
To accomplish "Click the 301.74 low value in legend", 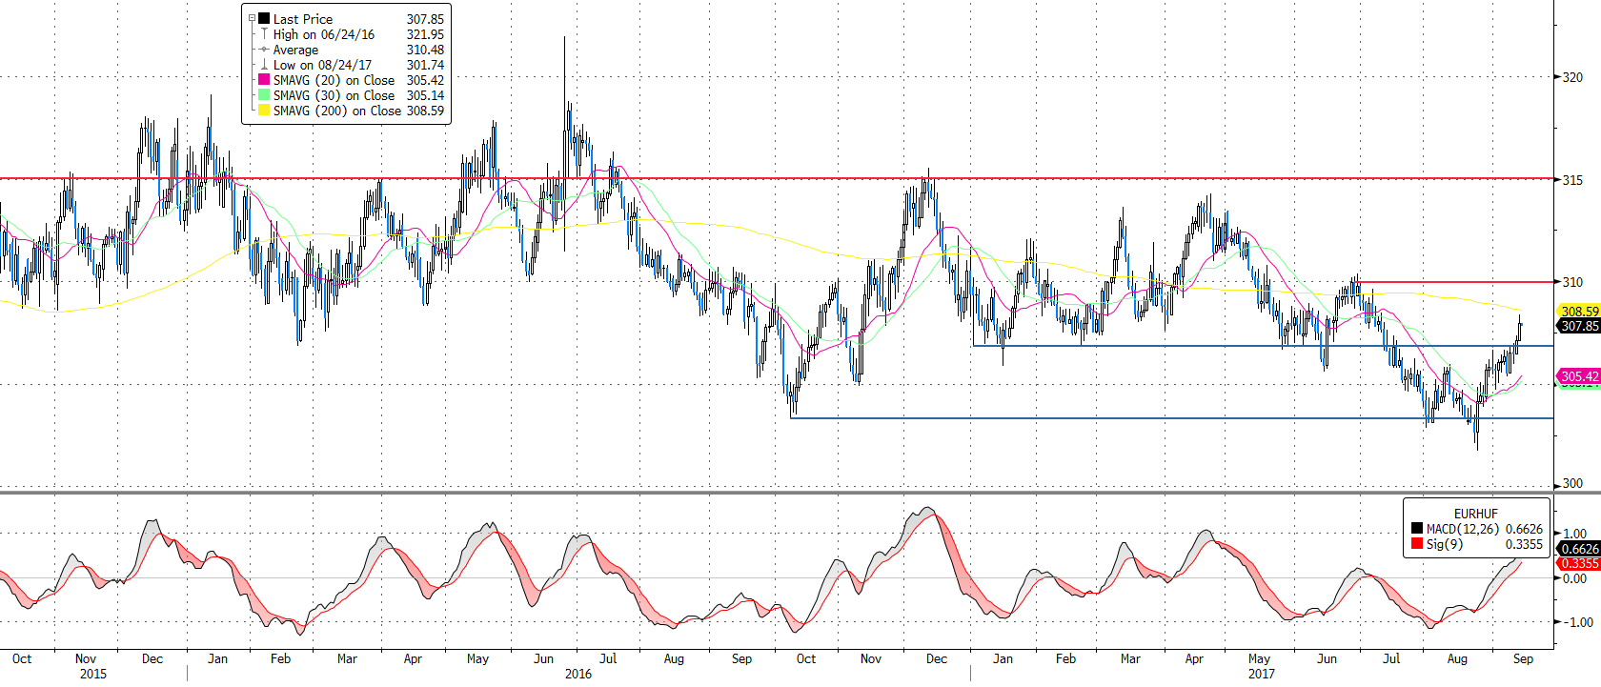I will click(425, 65).
